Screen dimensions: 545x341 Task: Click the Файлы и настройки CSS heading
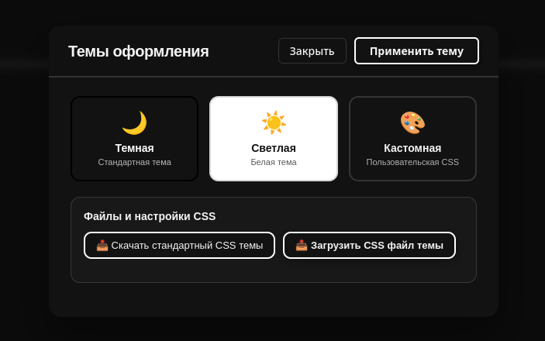(x=150, y=216)
